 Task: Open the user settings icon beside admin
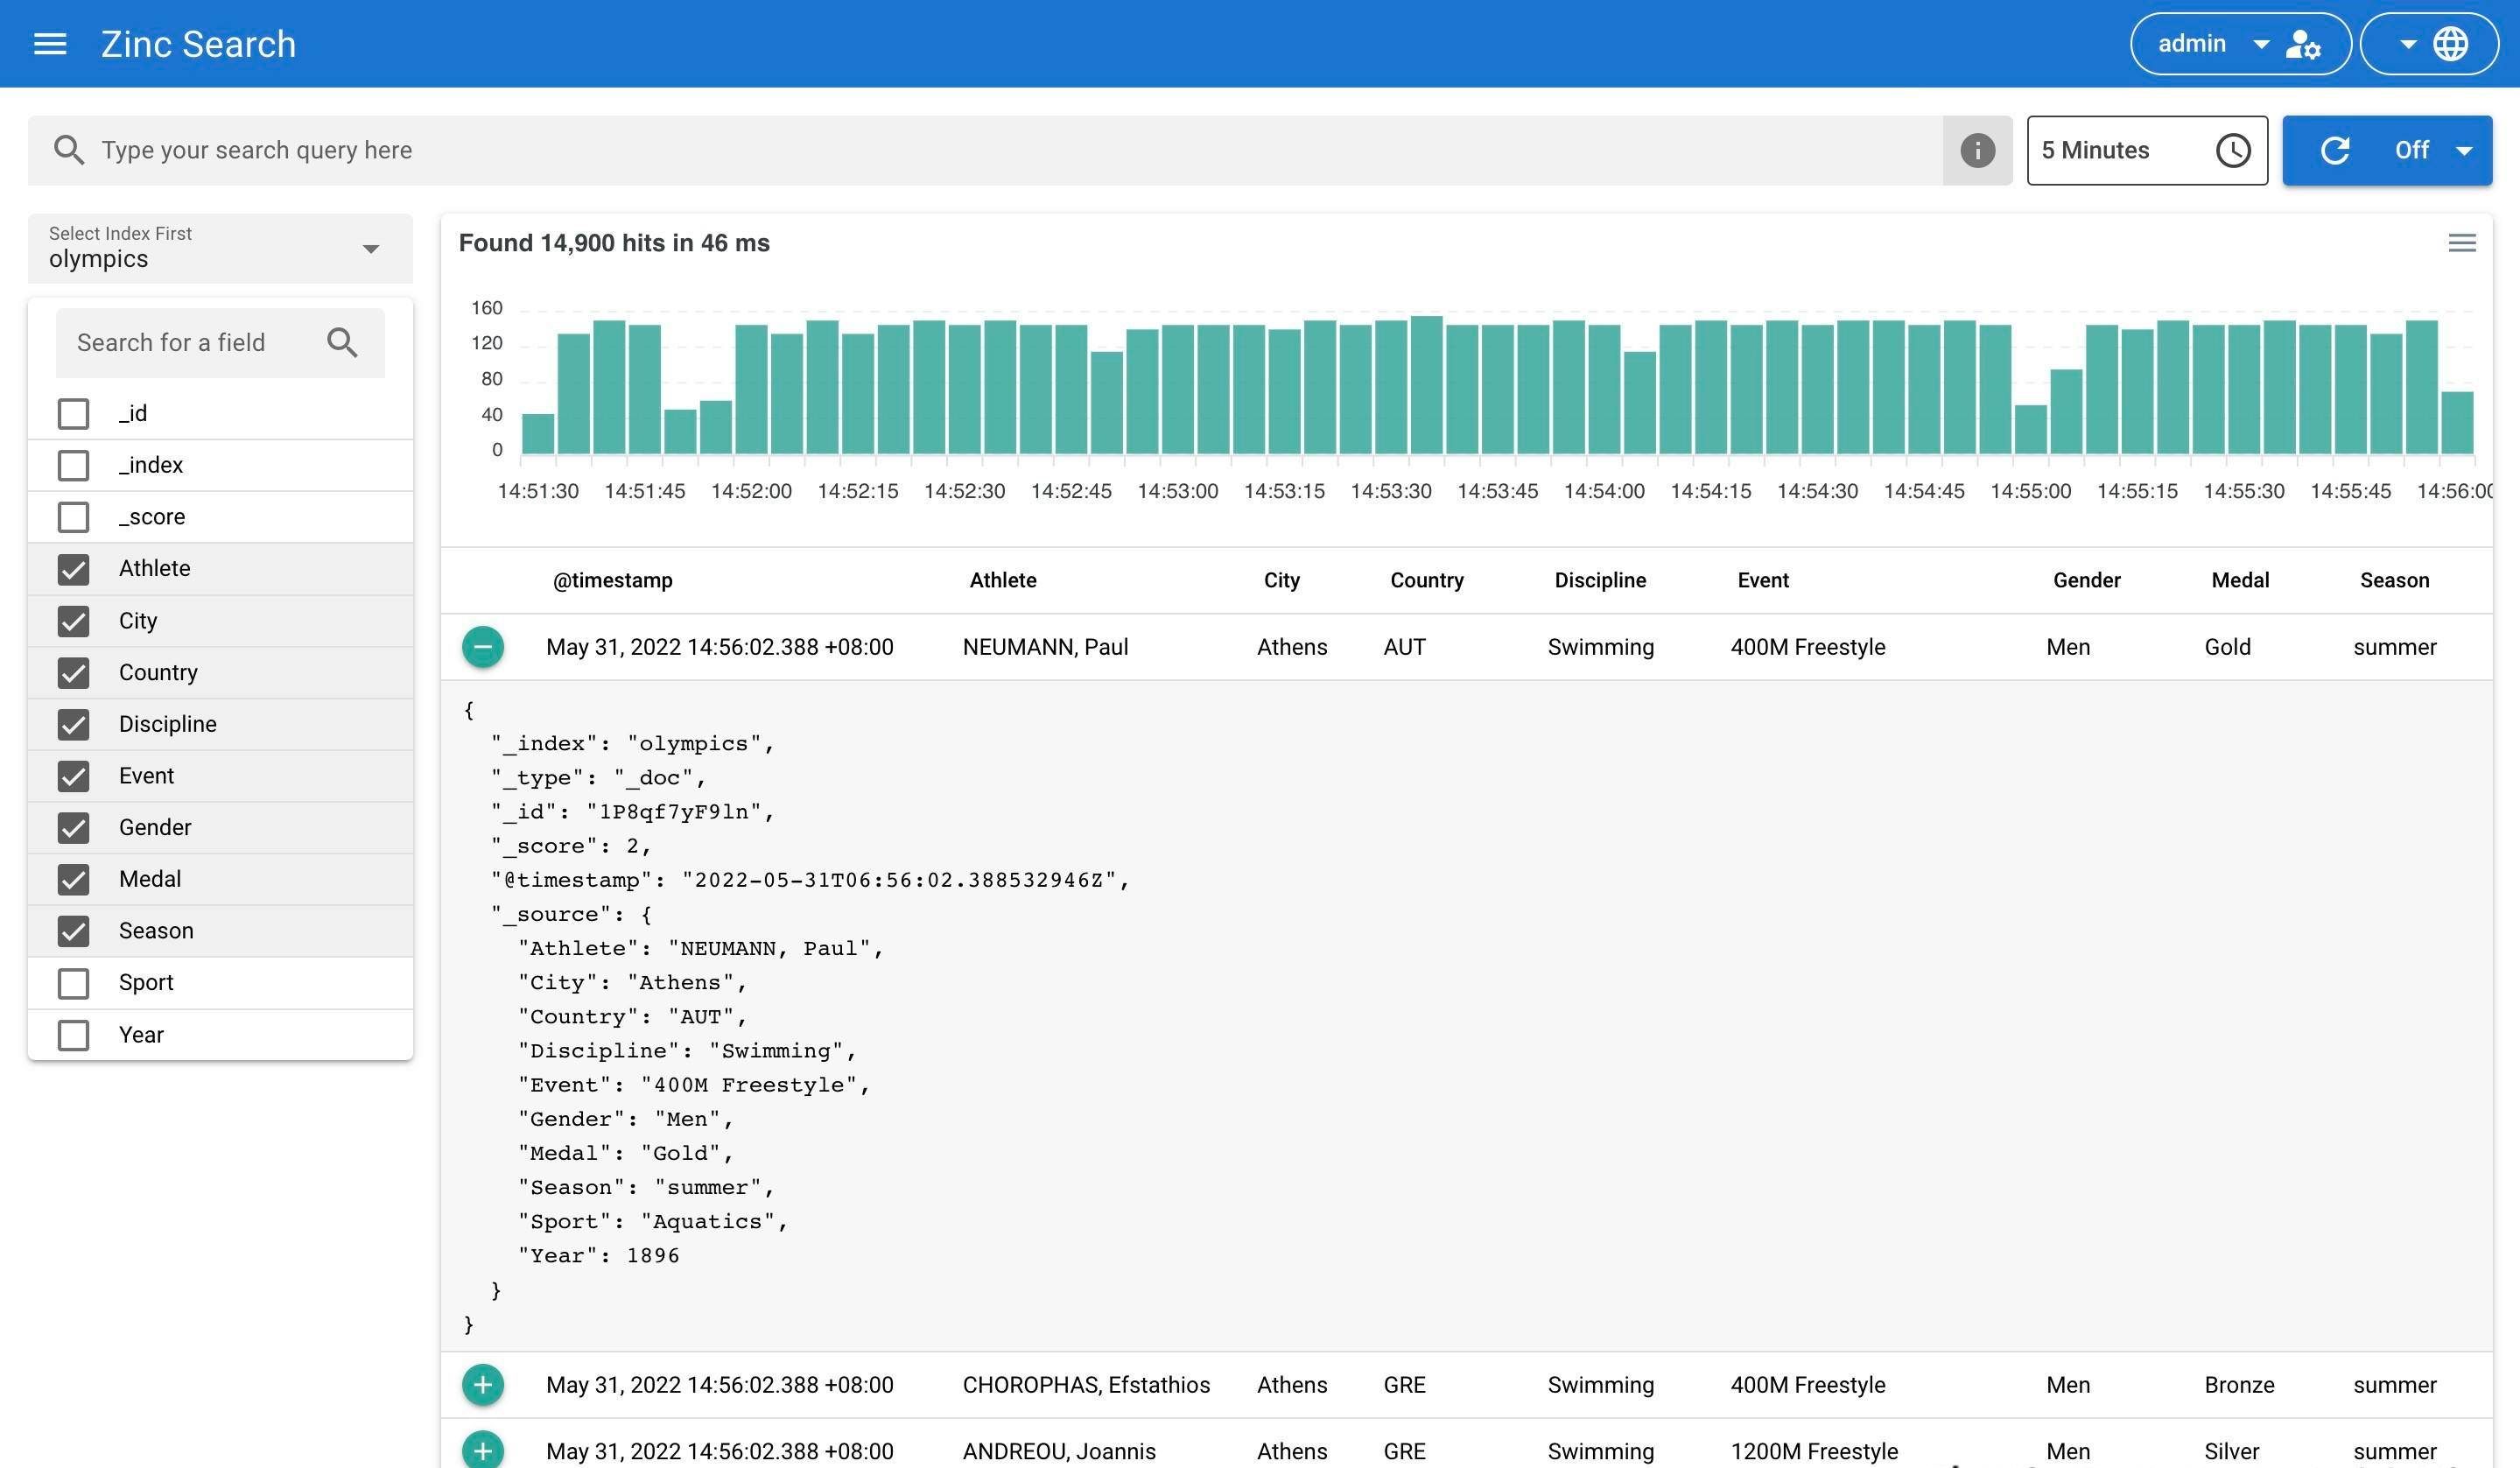coord(2302,44)
